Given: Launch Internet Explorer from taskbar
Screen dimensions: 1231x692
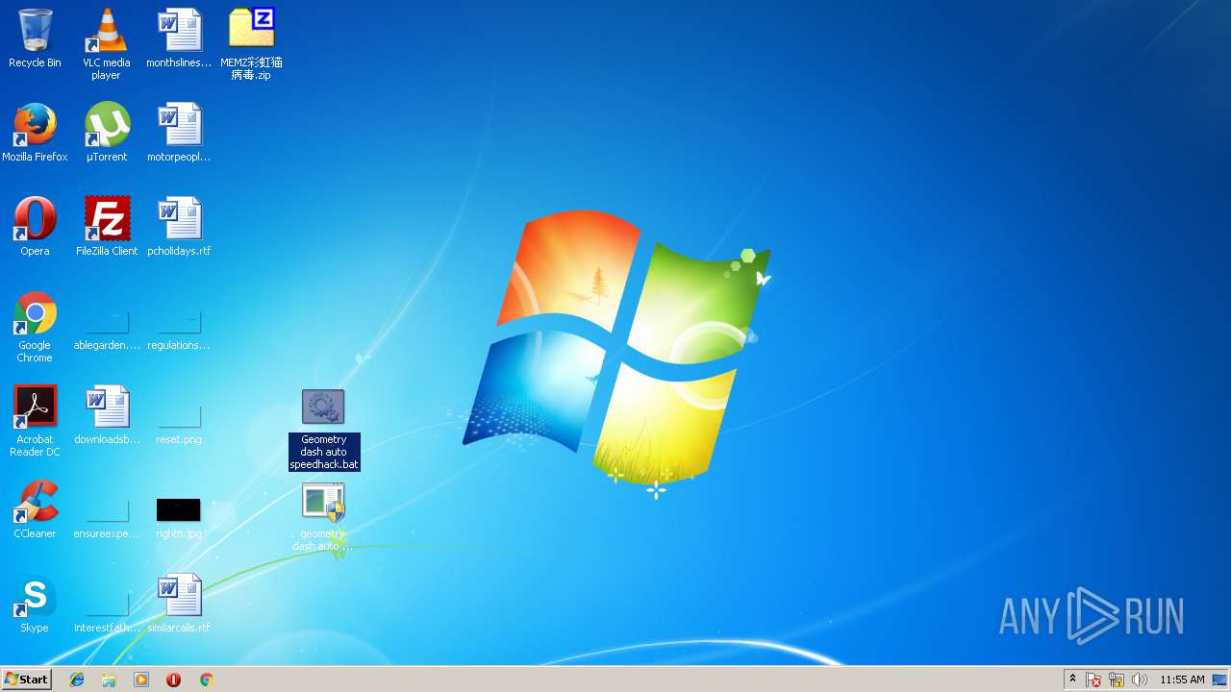Looking at the screenshot, I should 77,680.
